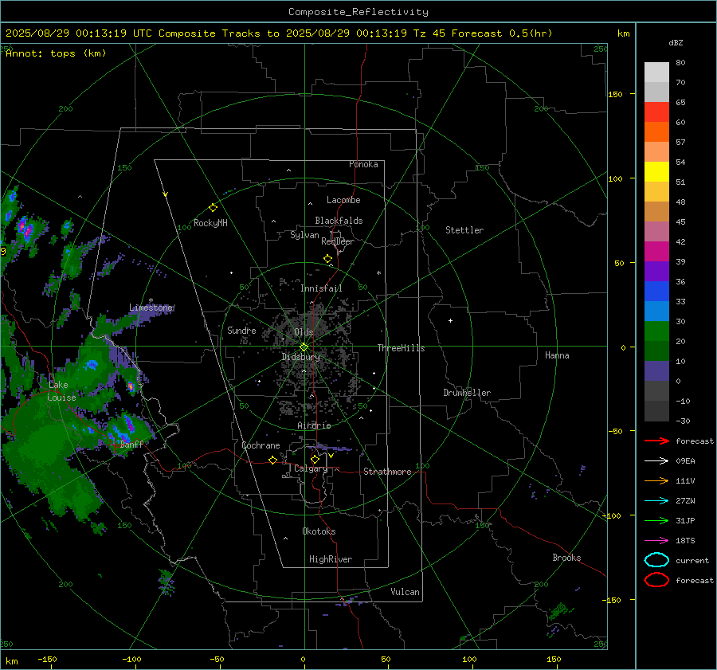The width and height of the screenshot is (717, 670).
Task: Click the yellow radar center marker at Didsbury
Action: [304, 347]
